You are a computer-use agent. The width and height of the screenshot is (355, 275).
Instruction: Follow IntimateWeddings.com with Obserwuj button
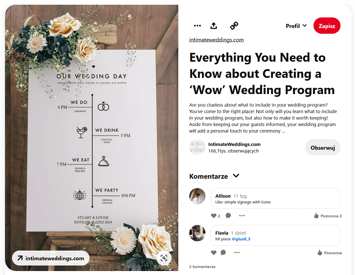coord(323,148)
